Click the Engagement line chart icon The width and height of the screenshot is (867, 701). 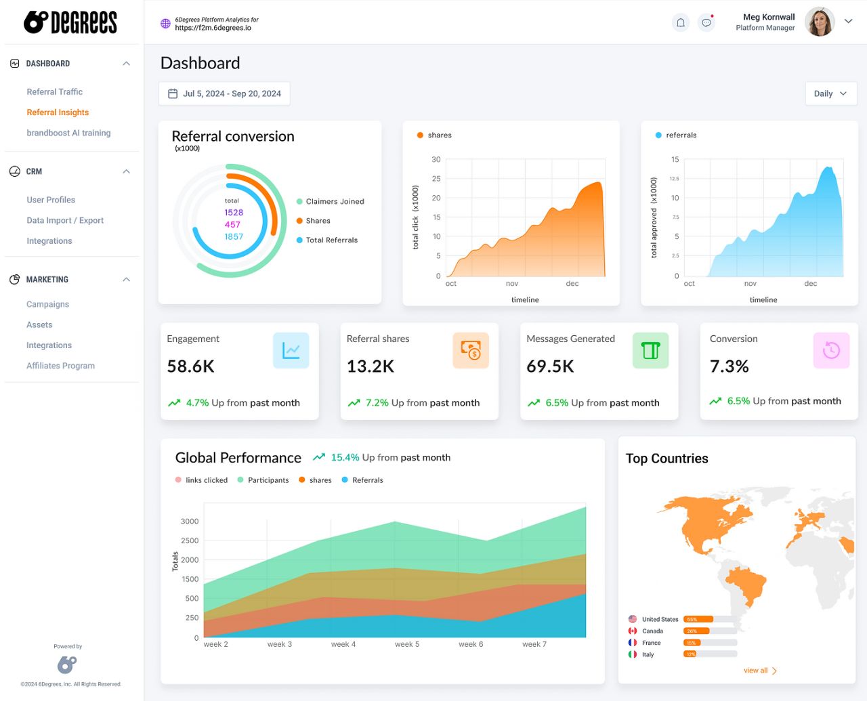291,350
